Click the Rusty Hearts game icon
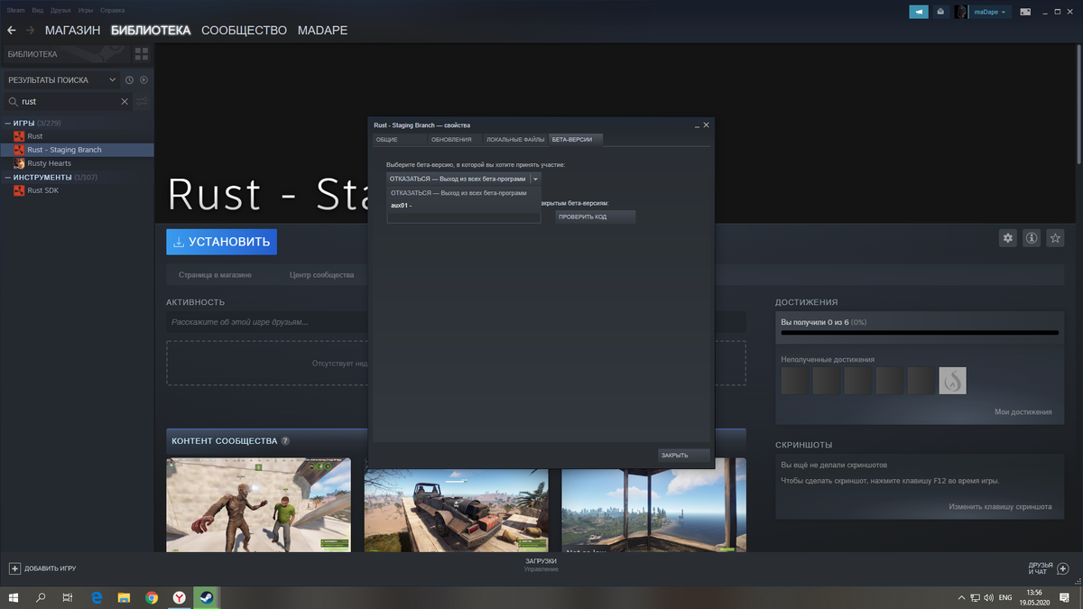Viewport: 1083px width, 609px height. coord(19,163)
